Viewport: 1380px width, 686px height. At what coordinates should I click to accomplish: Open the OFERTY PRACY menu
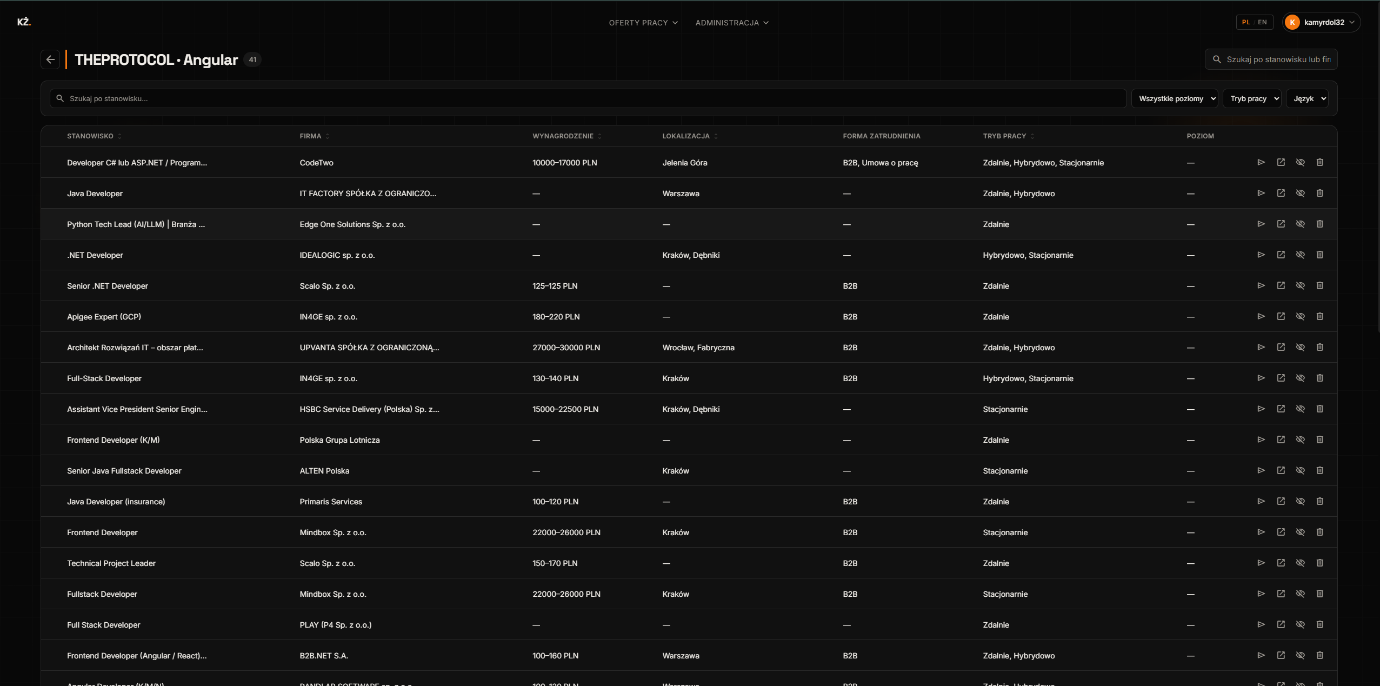tap(643, 23)
